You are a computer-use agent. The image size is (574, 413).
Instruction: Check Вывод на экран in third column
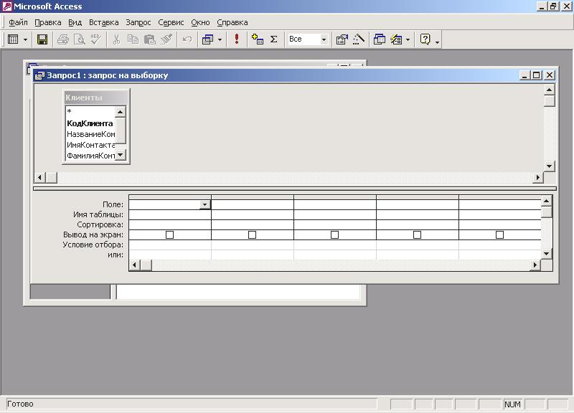coord(334,235)
